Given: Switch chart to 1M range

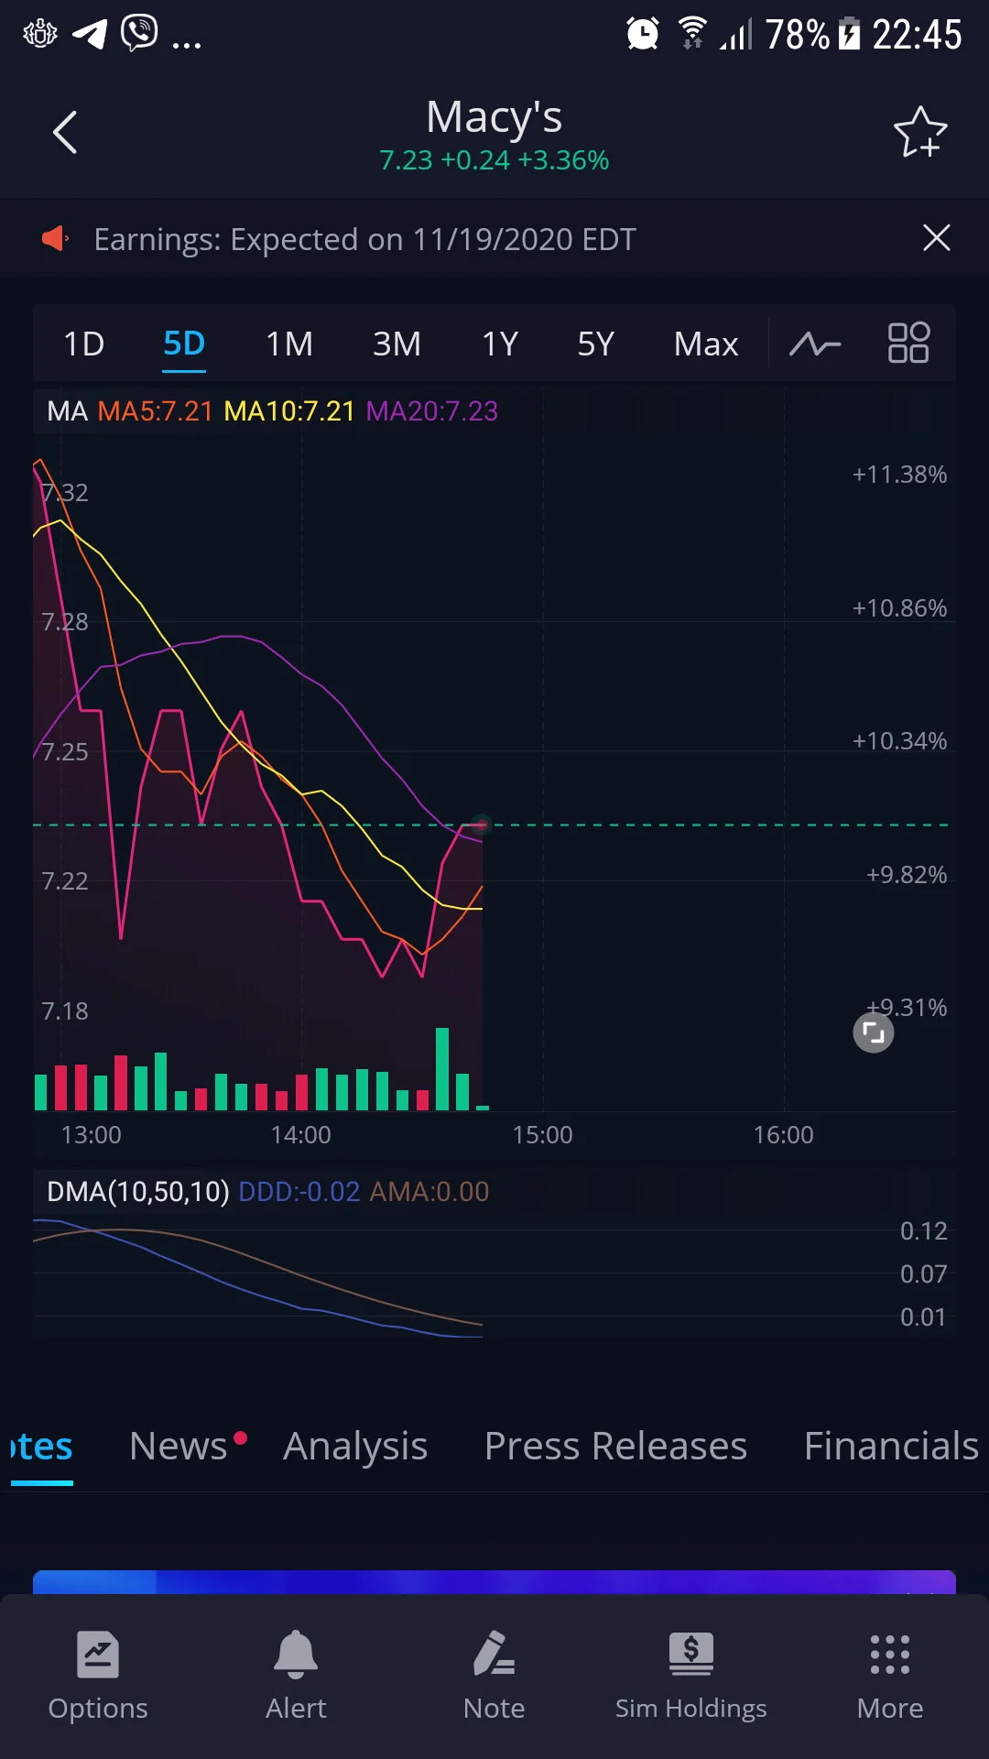Looking at the screenshot, I should point(289,344).
